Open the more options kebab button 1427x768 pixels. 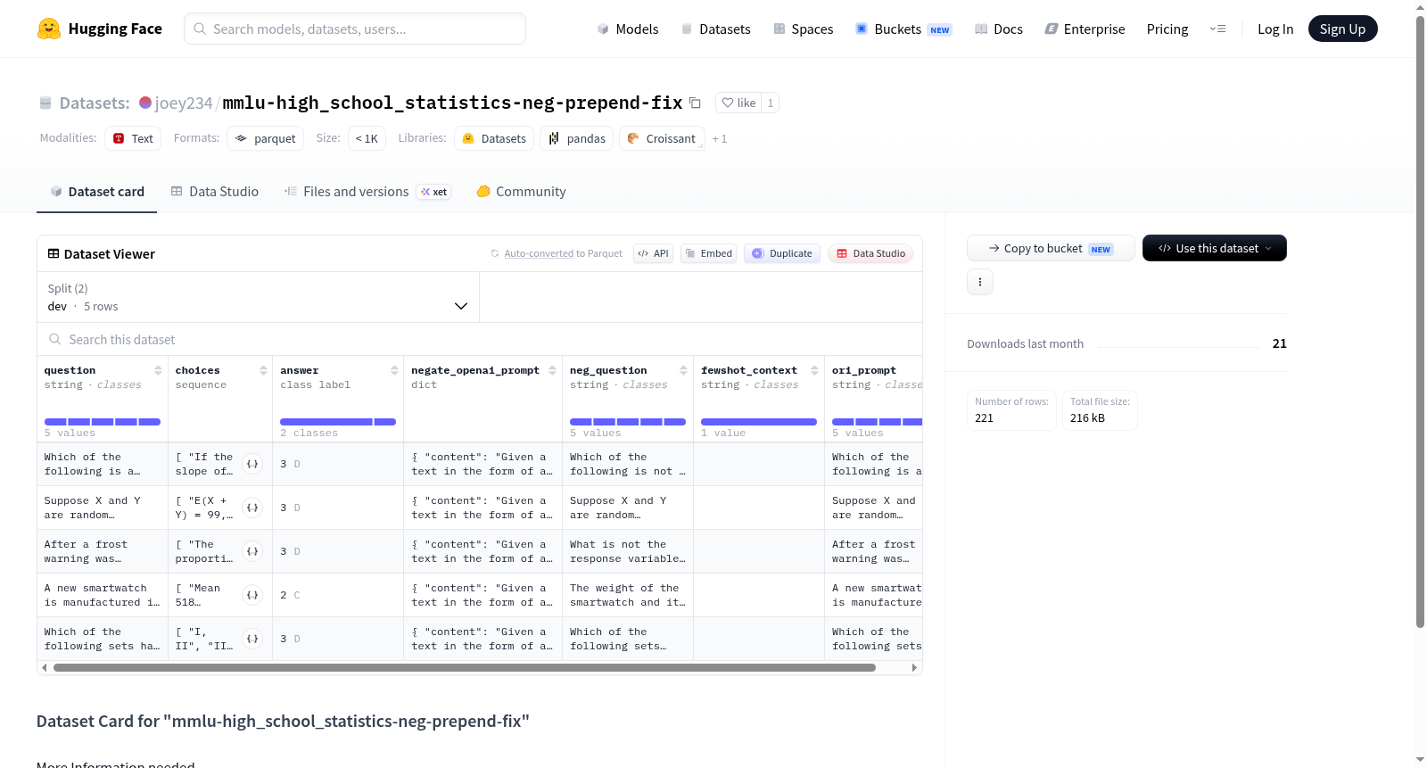click(x=980, y=282)
